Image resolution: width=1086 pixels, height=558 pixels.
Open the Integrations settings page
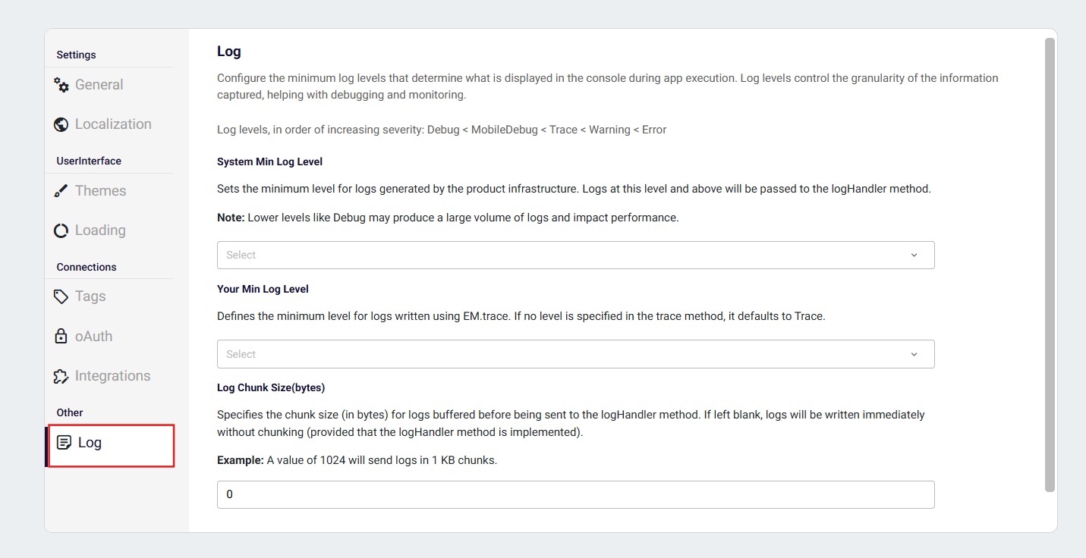pos(112,376)
